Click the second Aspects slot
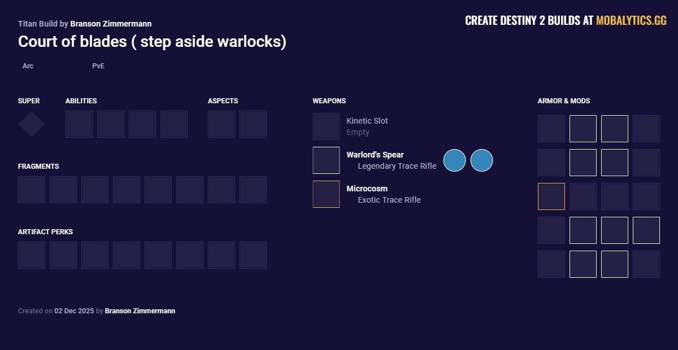Viewport: 678px width, 350px height. 253,124
